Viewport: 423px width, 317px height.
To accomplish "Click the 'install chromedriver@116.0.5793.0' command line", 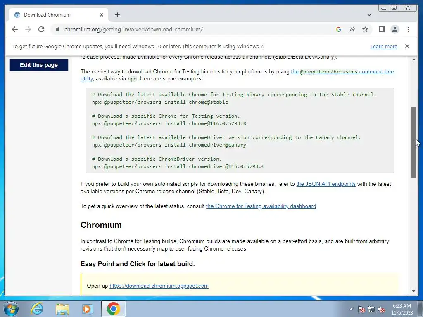I will pyautogui.click(x=178, y=166).
